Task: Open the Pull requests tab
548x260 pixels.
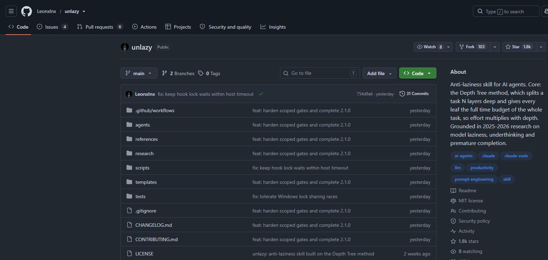Action: click(x=100, y=27)
